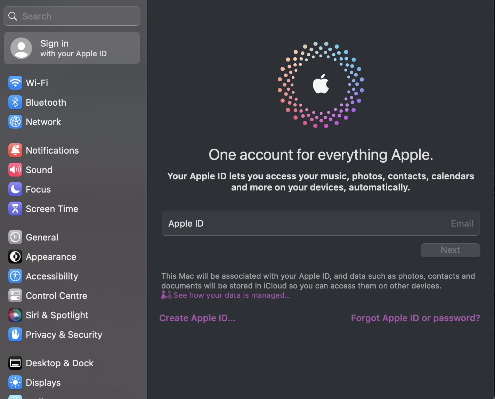495x399 pixels.
Task: Select Desktop & Dock
Action: tap(72, 363)
